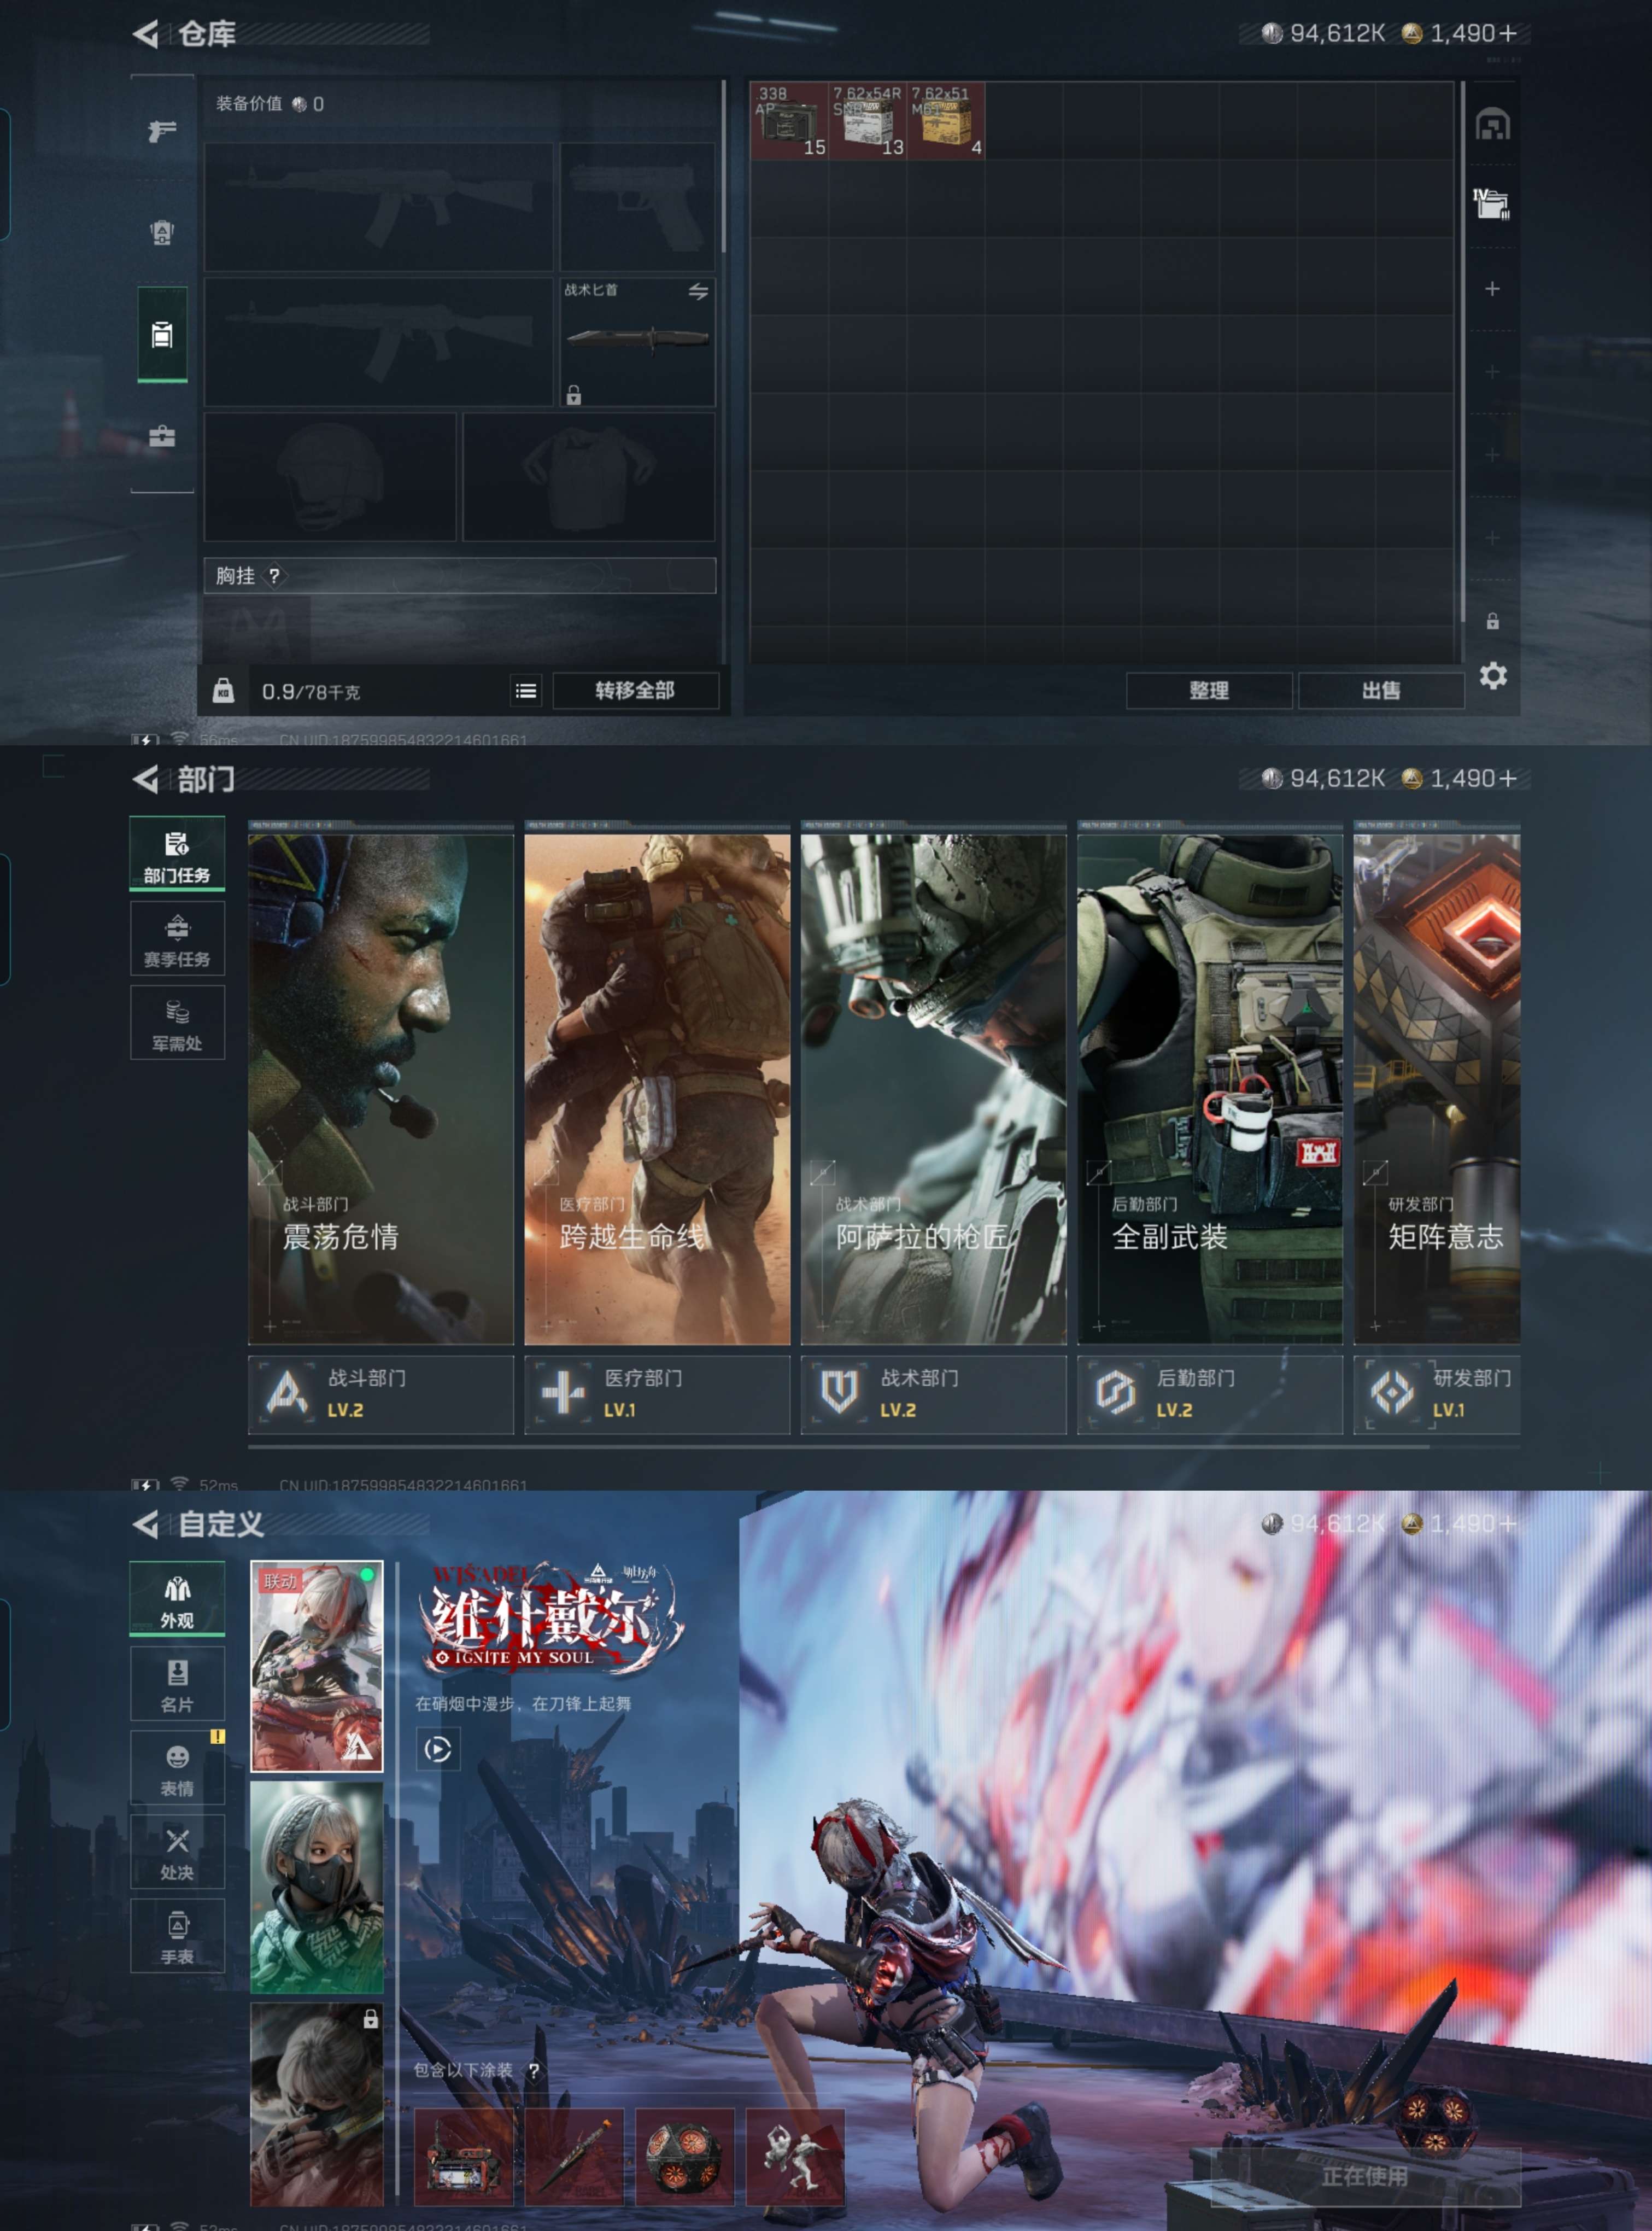
Task: Choose the teal-jacket operator skin thumbnail
Action: point(316,1887)
